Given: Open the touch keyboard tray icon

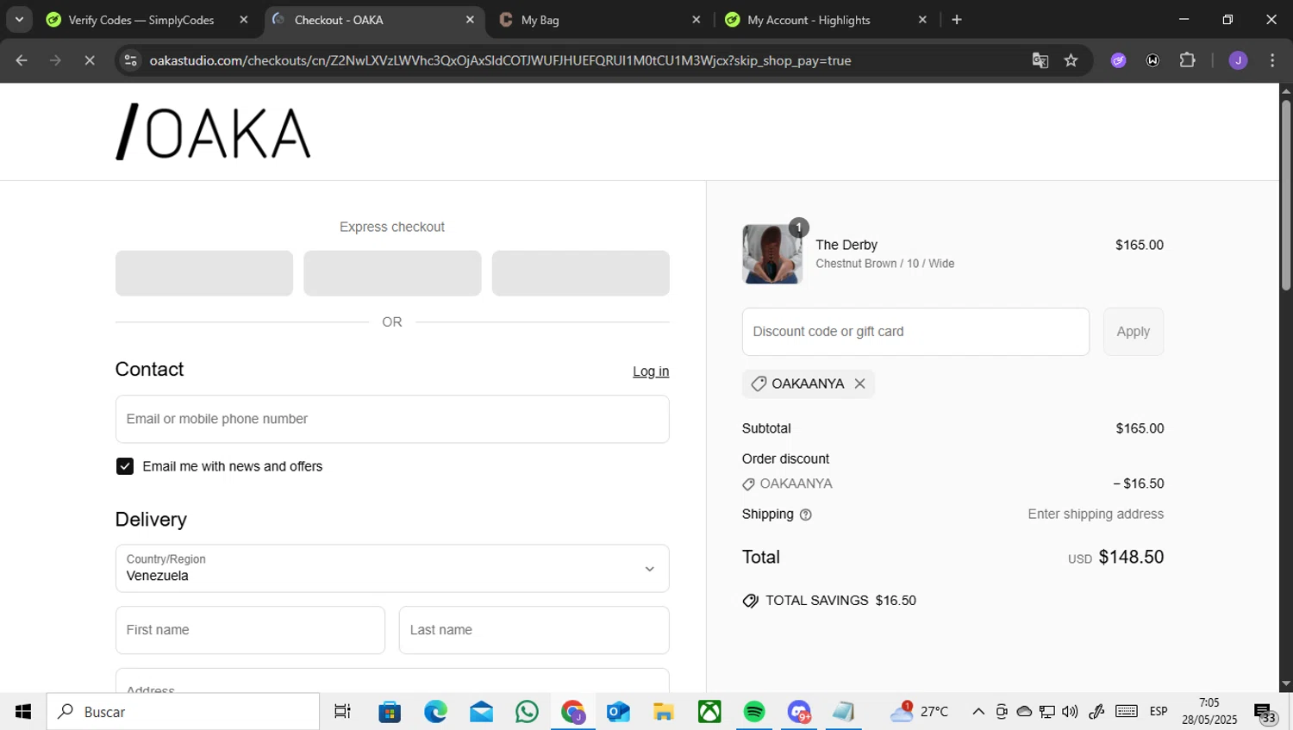Looking at the screenshot, I should pos(1126,712).
